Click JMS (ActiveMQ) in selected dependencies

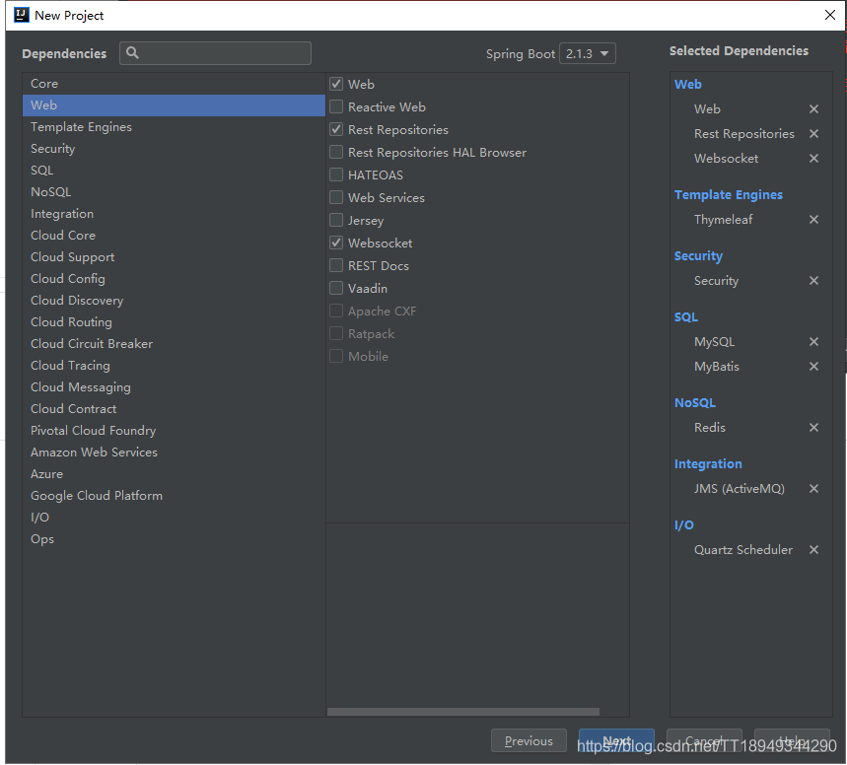pyautogui.click(x=740, y=489)
